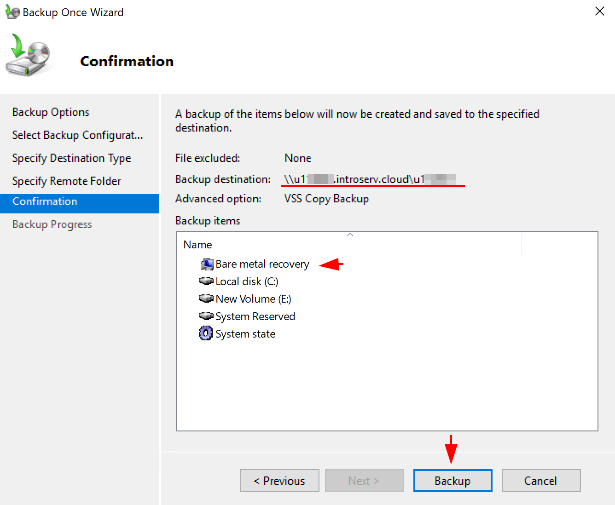
Task: Start backup with the Backup button
Action: coord(453,480)
